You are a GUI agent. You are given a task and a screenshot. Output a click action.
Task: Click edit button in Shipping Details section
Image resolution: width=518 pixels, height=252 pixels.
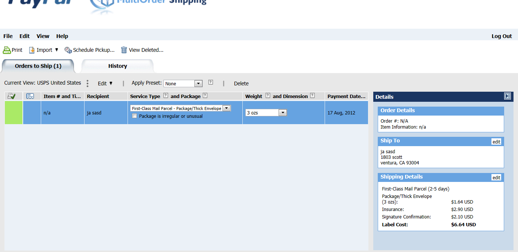(496, 177)
